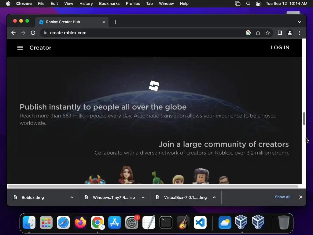Open the Help menu
313x235 pixels.
tap(184, 4)
